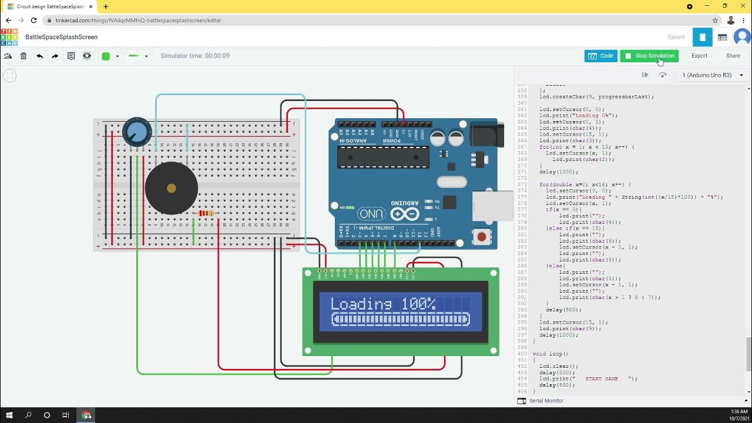The height and width of the screenshot is (423, 752).
Task: Open the Chrome profile icon
Action: 731,20
